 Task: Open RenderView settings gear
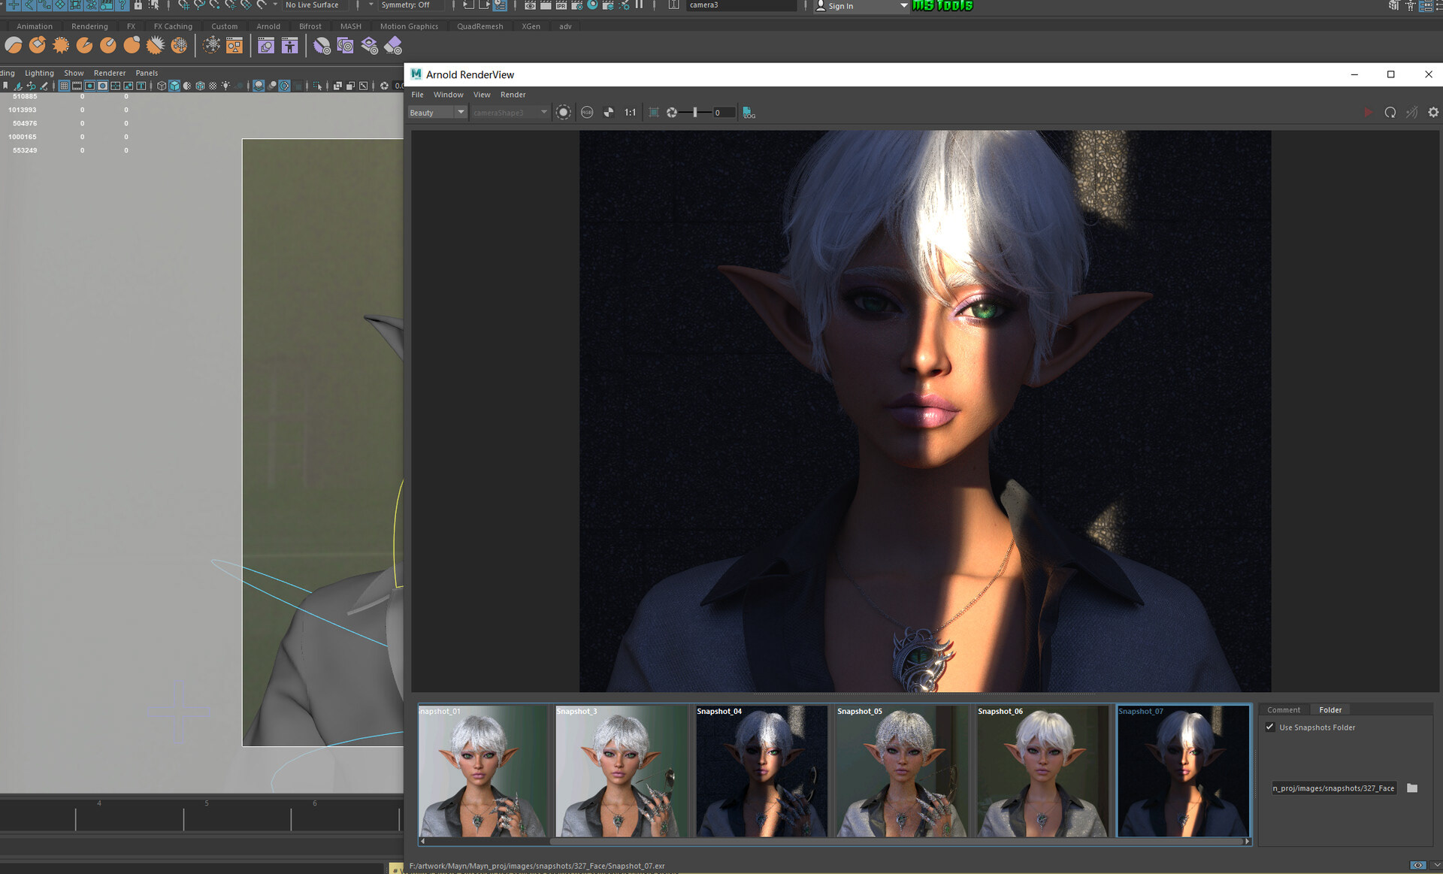[1432, 113]
